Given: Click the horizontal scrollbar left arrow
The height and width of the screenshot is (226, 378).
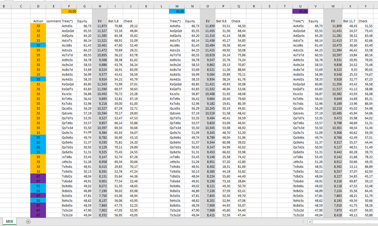Looking at the screenshot, I should [x=310, y=222].
